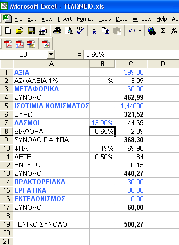This screenshot has width=179, height=245.
Task: Click the formula bar showing 0,65%
Action: pos(131,54)
